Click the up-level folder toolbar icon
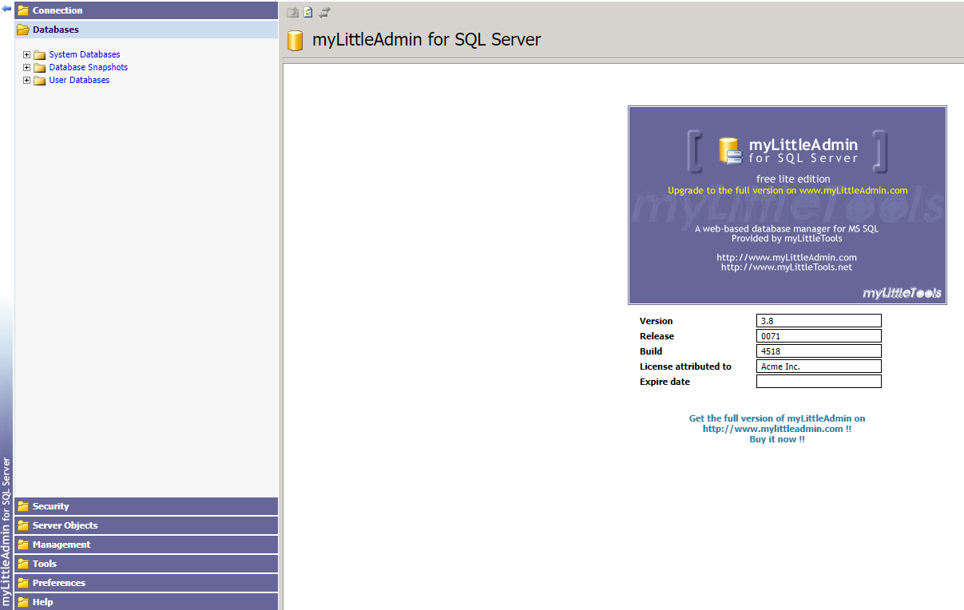This screenshot has width=964, height=610. 292,12
